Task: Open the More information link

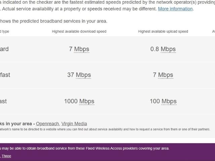Action: pos(175,9)
